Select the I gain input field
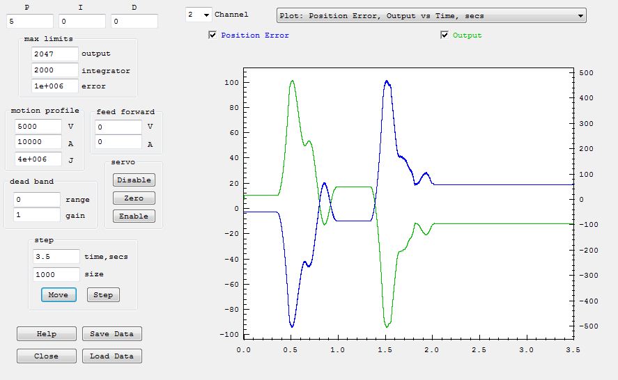This screenshot has height=380, width=618. 82,22
